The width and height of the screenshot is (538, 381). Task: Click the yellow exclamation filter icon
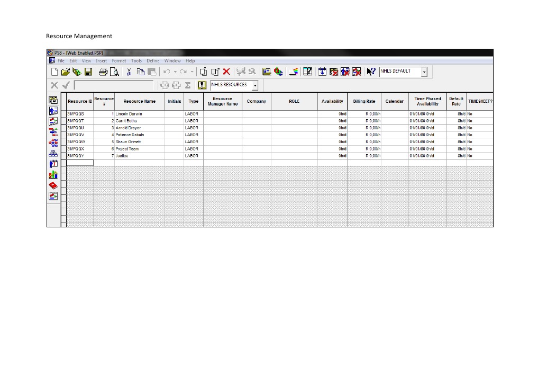click(x=202, y=85)
